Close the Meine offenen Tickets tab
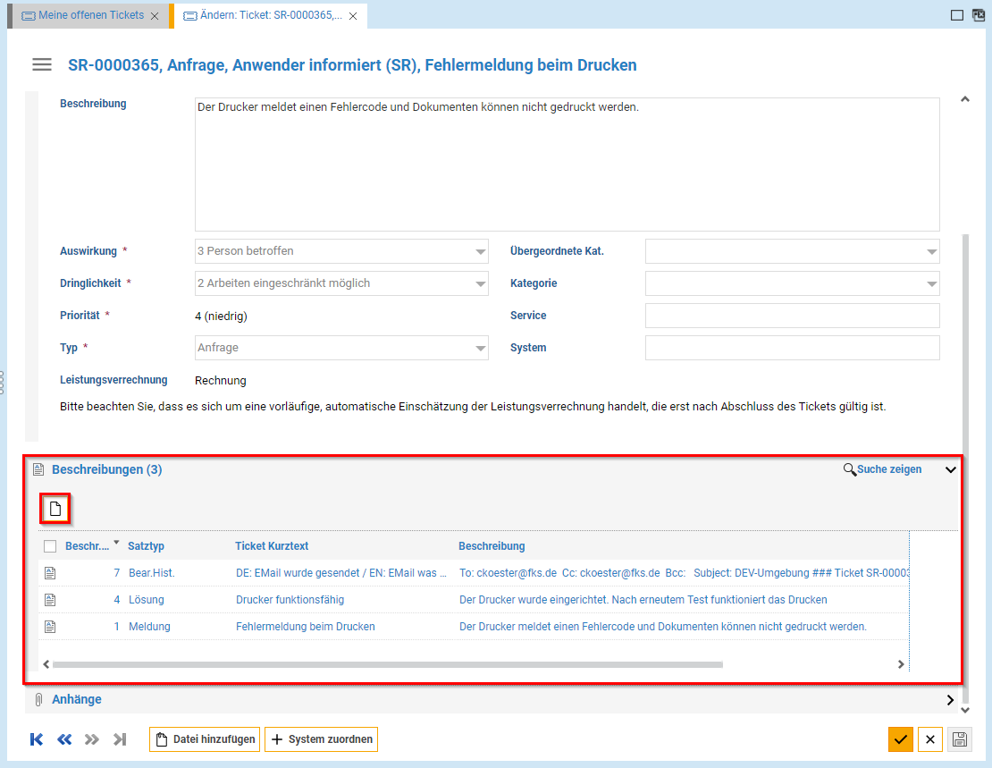The image size is (992, 768). coord(155,16)
